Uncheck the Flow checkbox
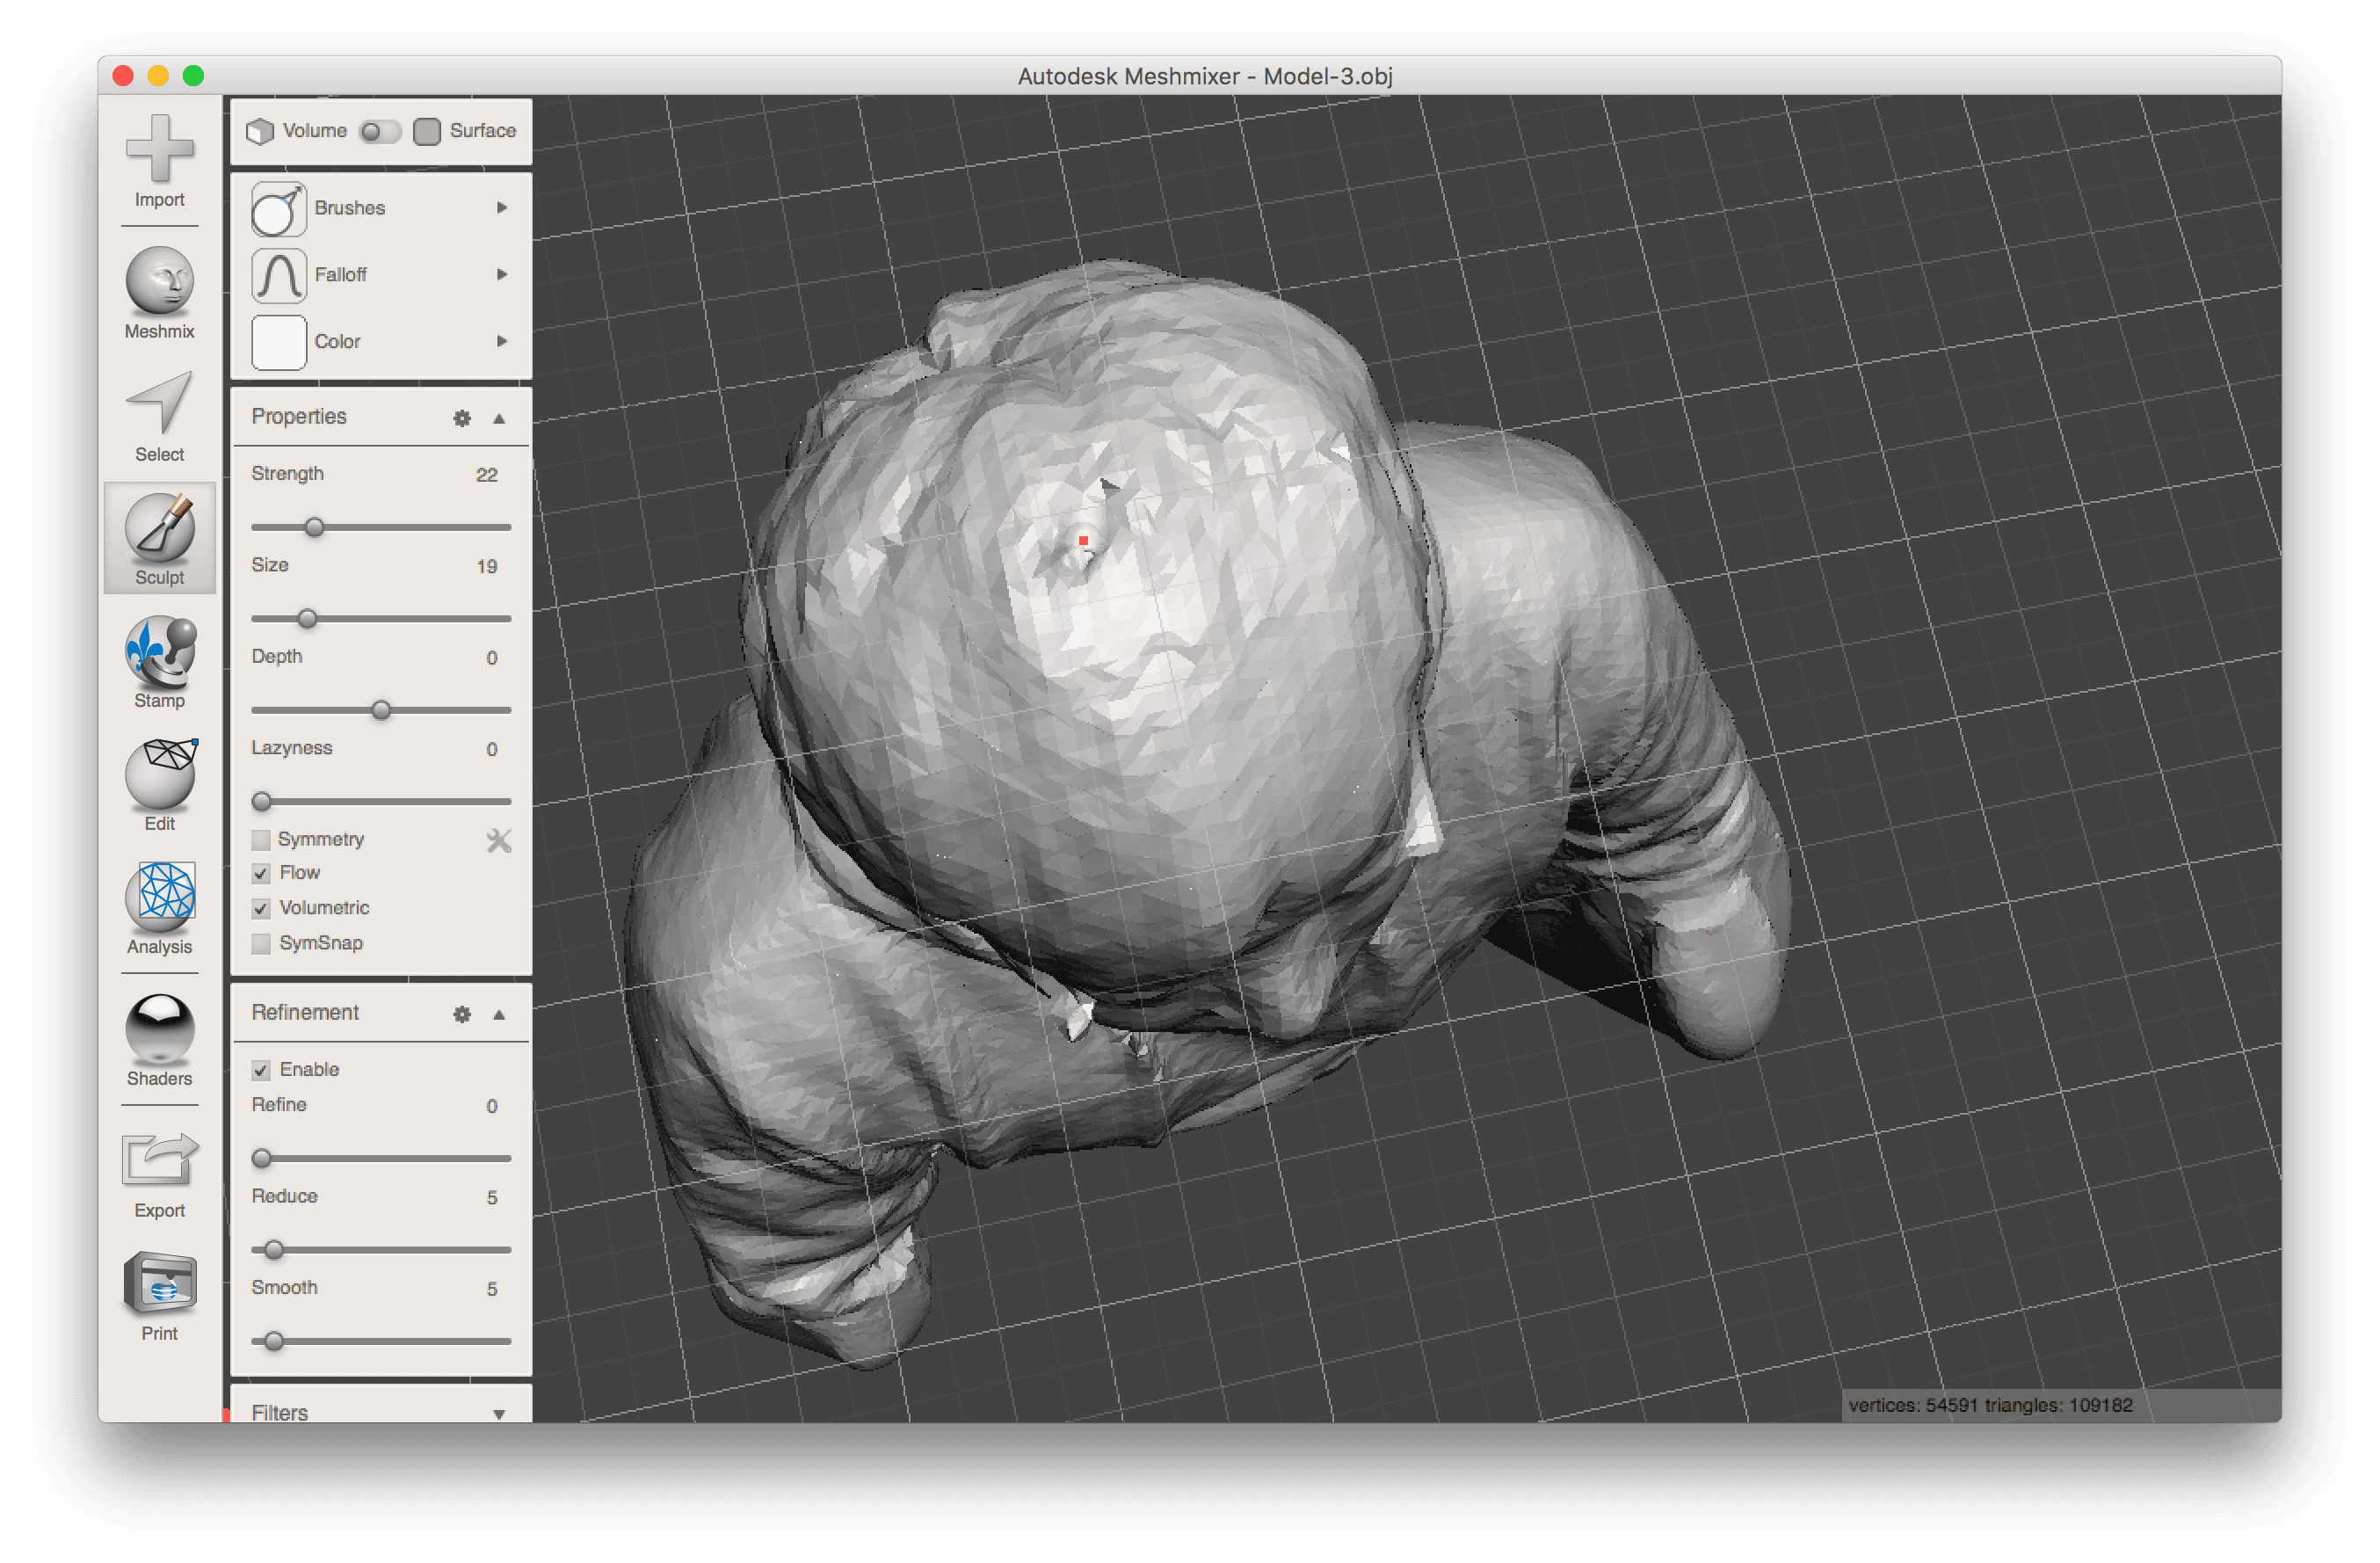This screenshot has height=1563, width=2380. [x=261, y=873]
